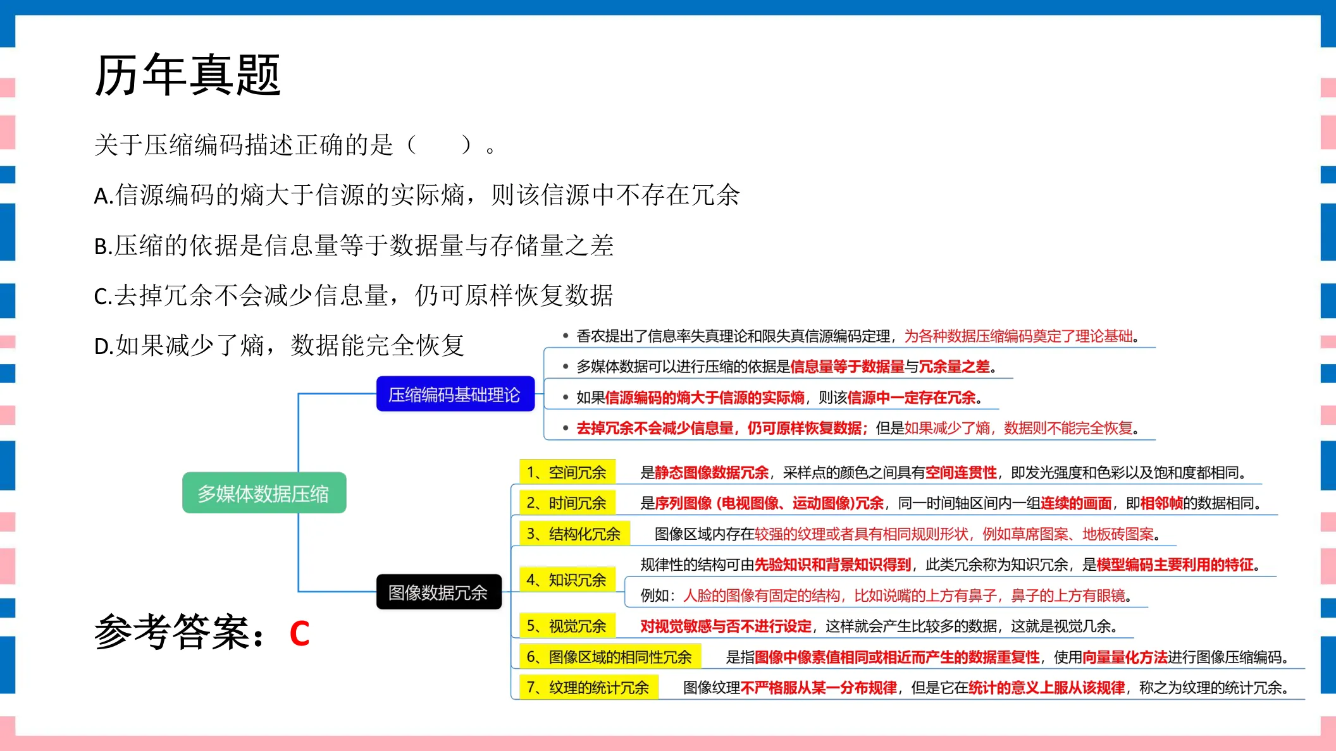This screenshot has height=751, width=1336.
Task: Click the blue 压缩编码基础理论 node
Action: [x=455, y=394]
